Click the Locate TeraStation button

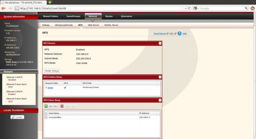point(17,117)
